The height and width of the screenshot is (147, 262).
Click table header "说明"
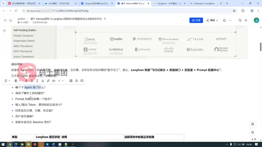(64, 137)
